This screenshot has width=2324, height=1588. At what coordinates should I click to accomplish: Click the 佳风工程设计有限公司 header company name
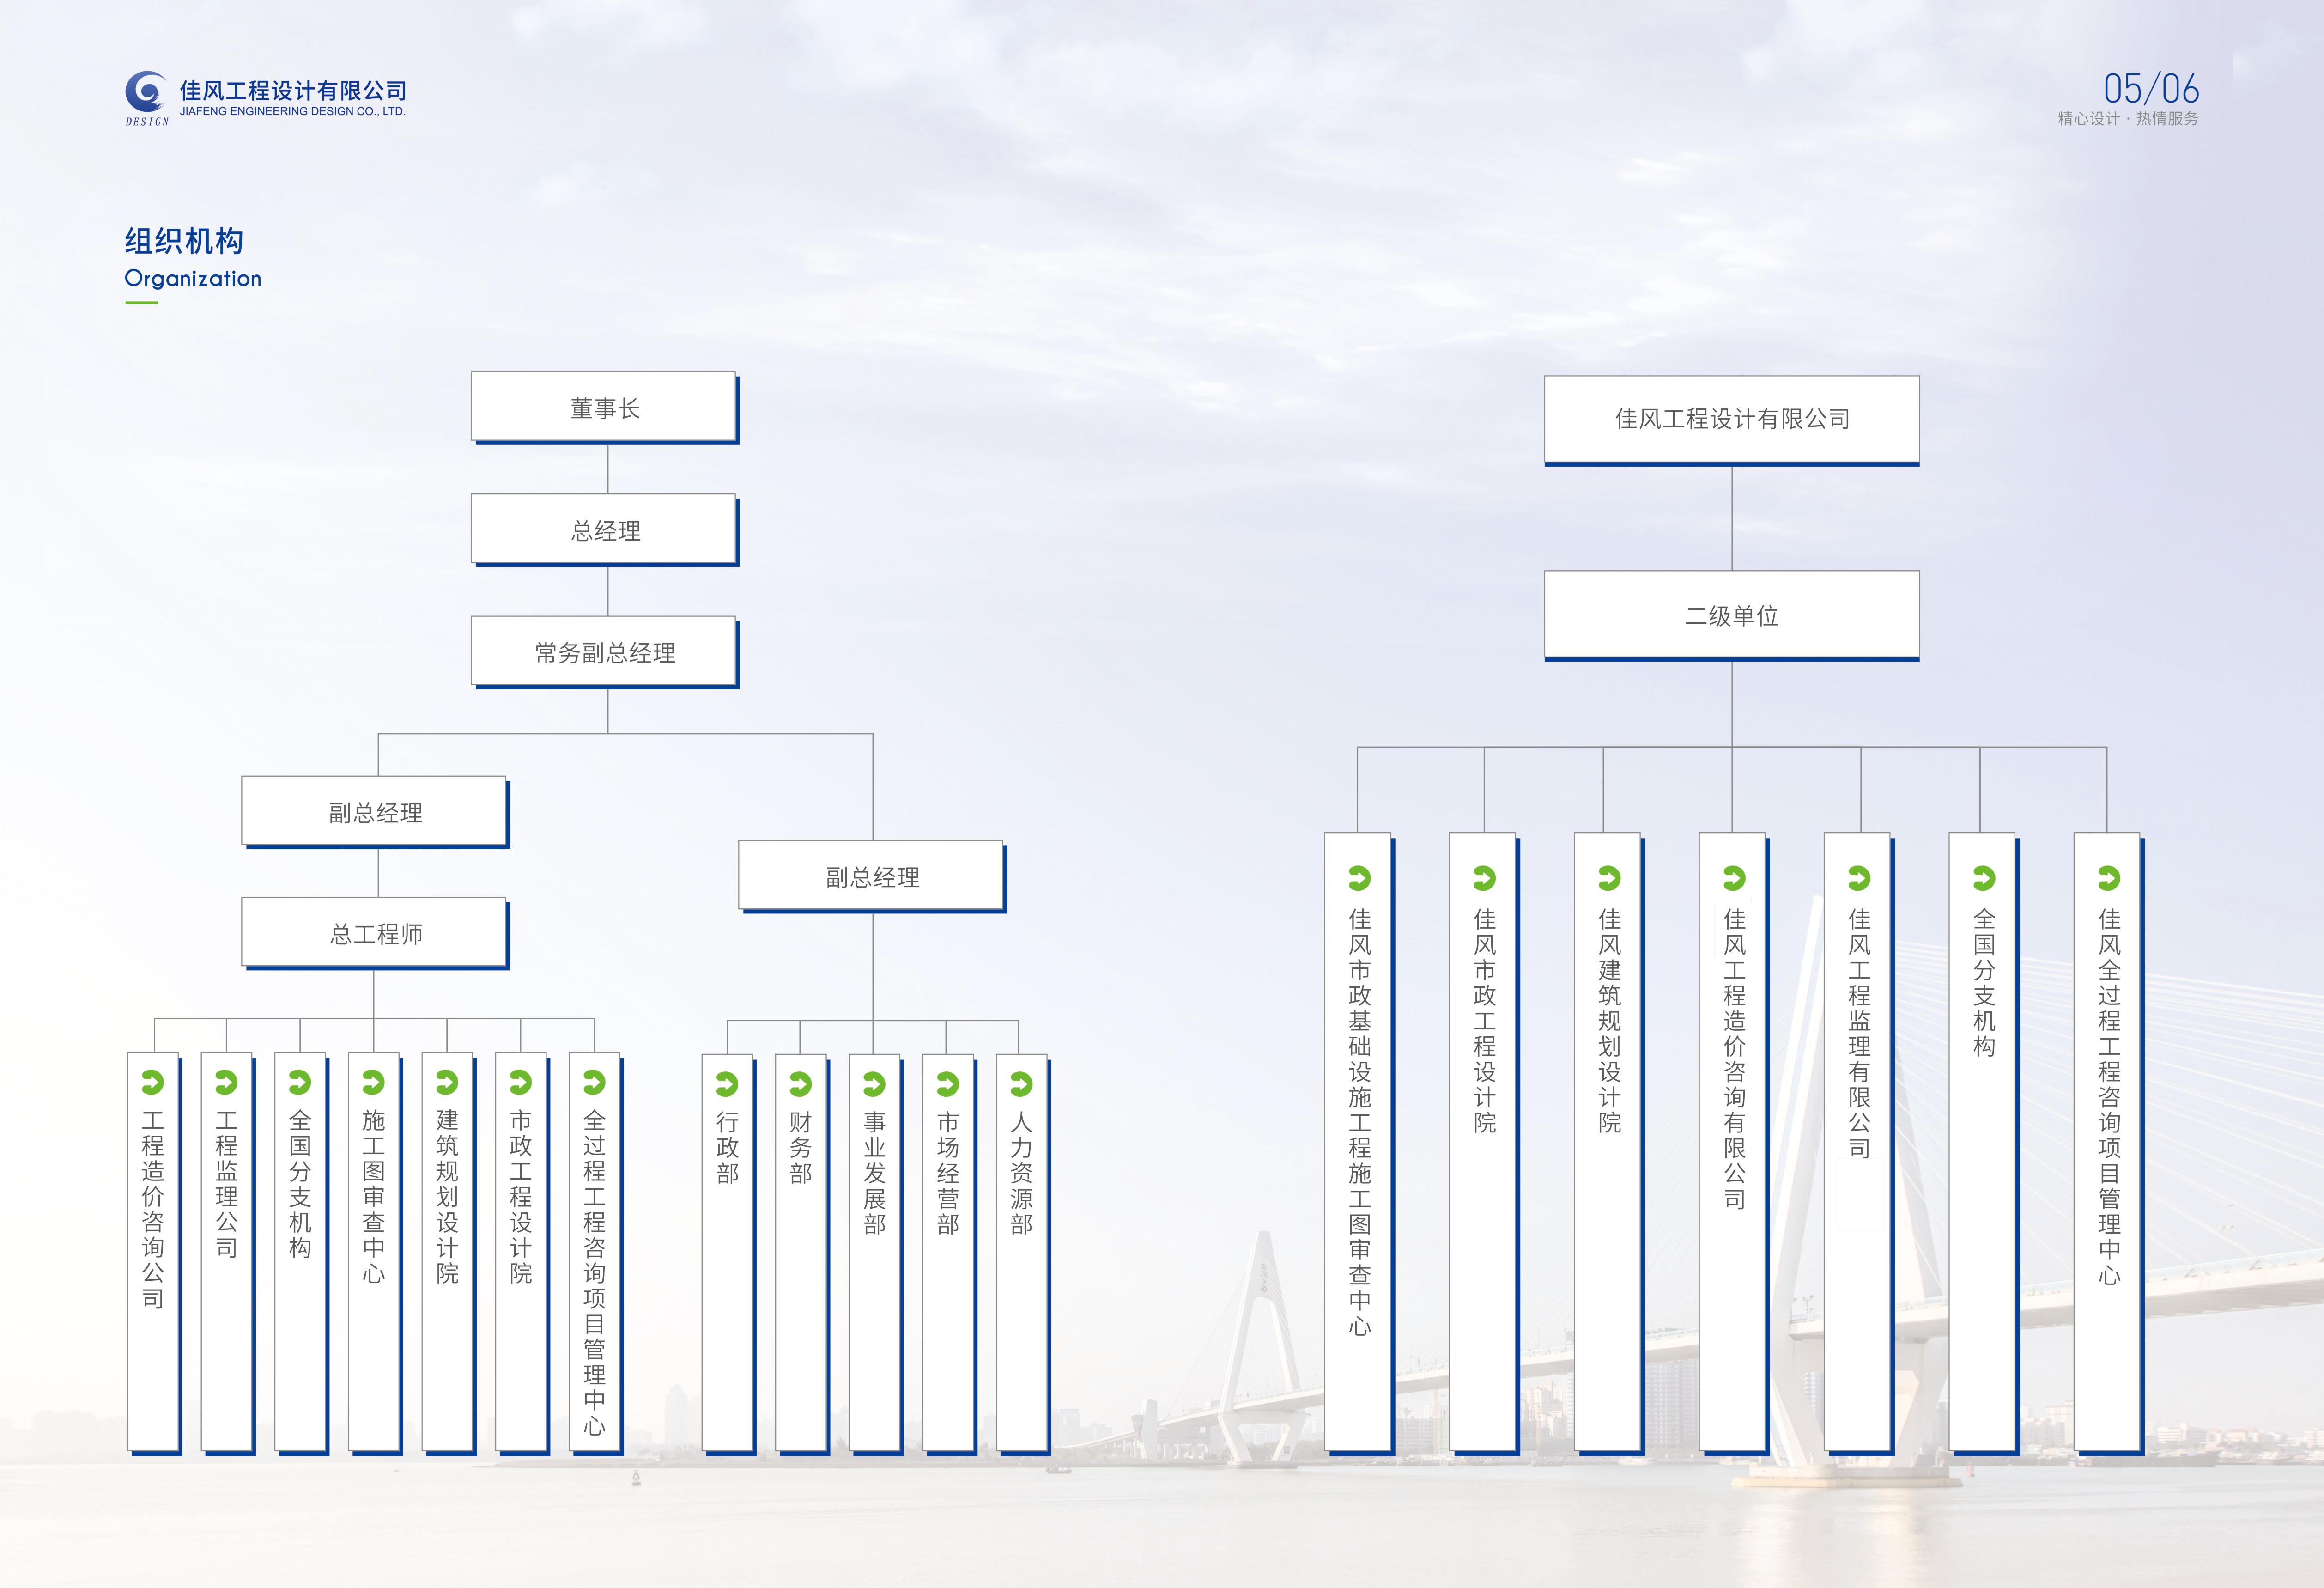[293, 91]
